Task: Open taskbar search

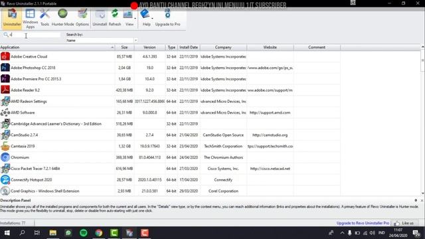Action: pyautogui.click(x=22, y=233)
